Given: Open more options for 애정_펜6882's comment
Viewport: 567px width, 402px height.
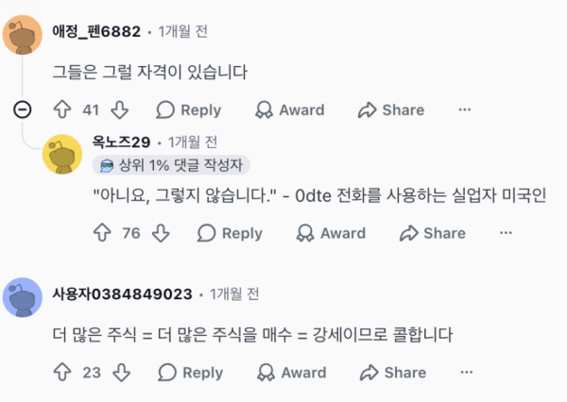Looking at the screenshot, I should [x=465, y=109].
